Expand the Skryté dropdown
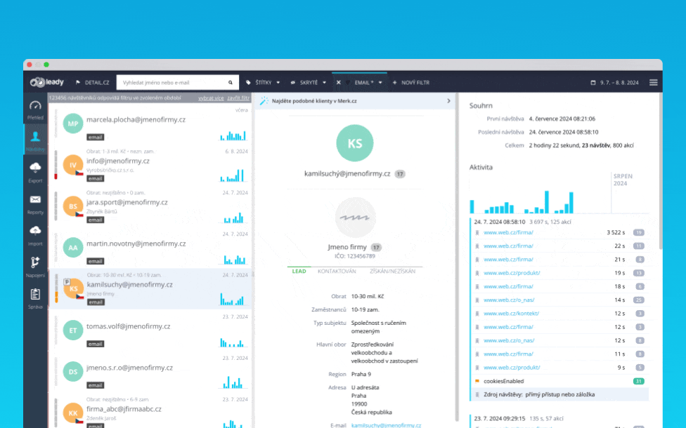The image size is (686, 428). (x=309, y=83)
